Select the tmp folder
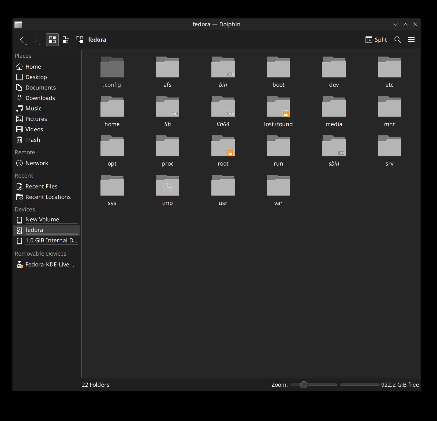 pyautogui.click(x=167, y=191)
